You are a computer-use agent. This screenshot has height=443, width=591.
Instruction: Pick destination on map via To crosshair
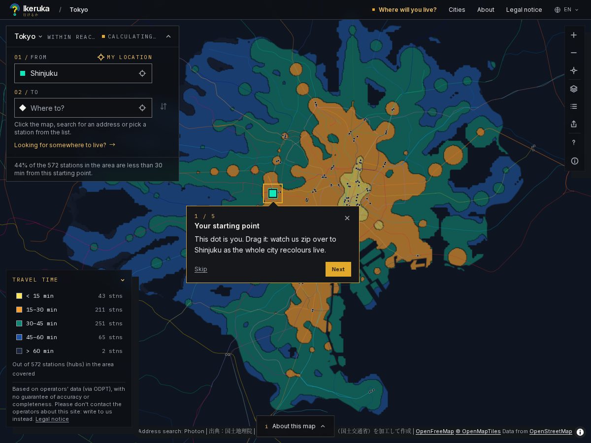point(142,108)
